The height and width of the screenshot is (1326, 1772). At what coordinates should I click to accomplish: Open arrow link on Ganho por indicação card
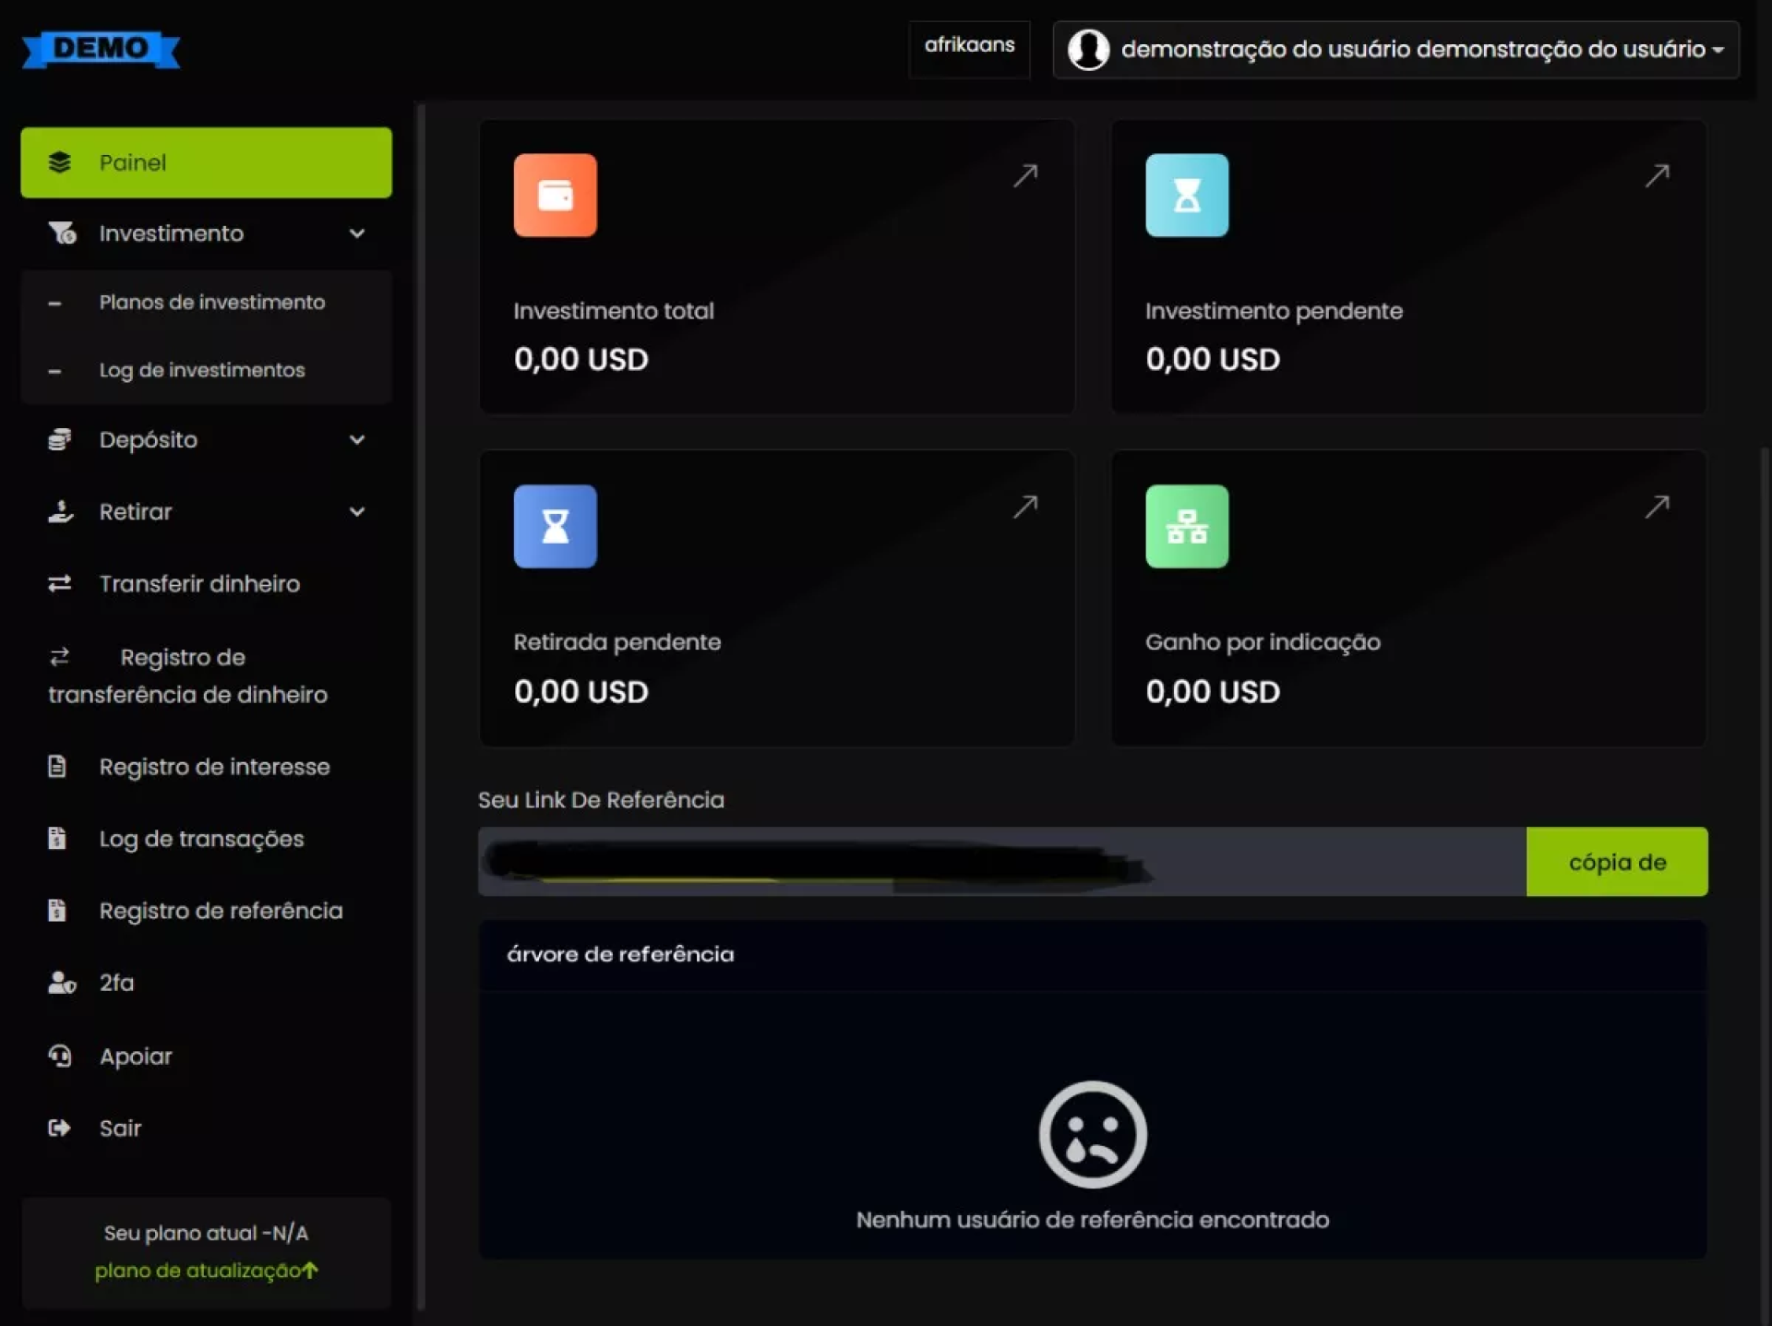pyautogui.click(x=1657, y=506)
